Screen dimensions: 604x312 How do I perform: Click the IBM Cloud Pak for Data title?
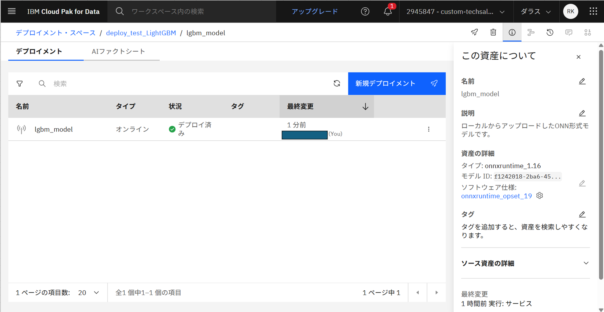(x=63, y=12)
